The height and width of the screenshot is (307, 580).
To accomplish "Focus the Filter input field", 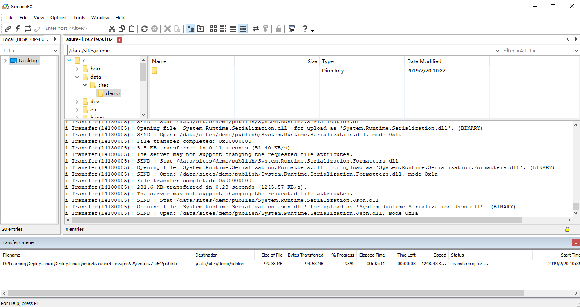I will tap(536, 51).
